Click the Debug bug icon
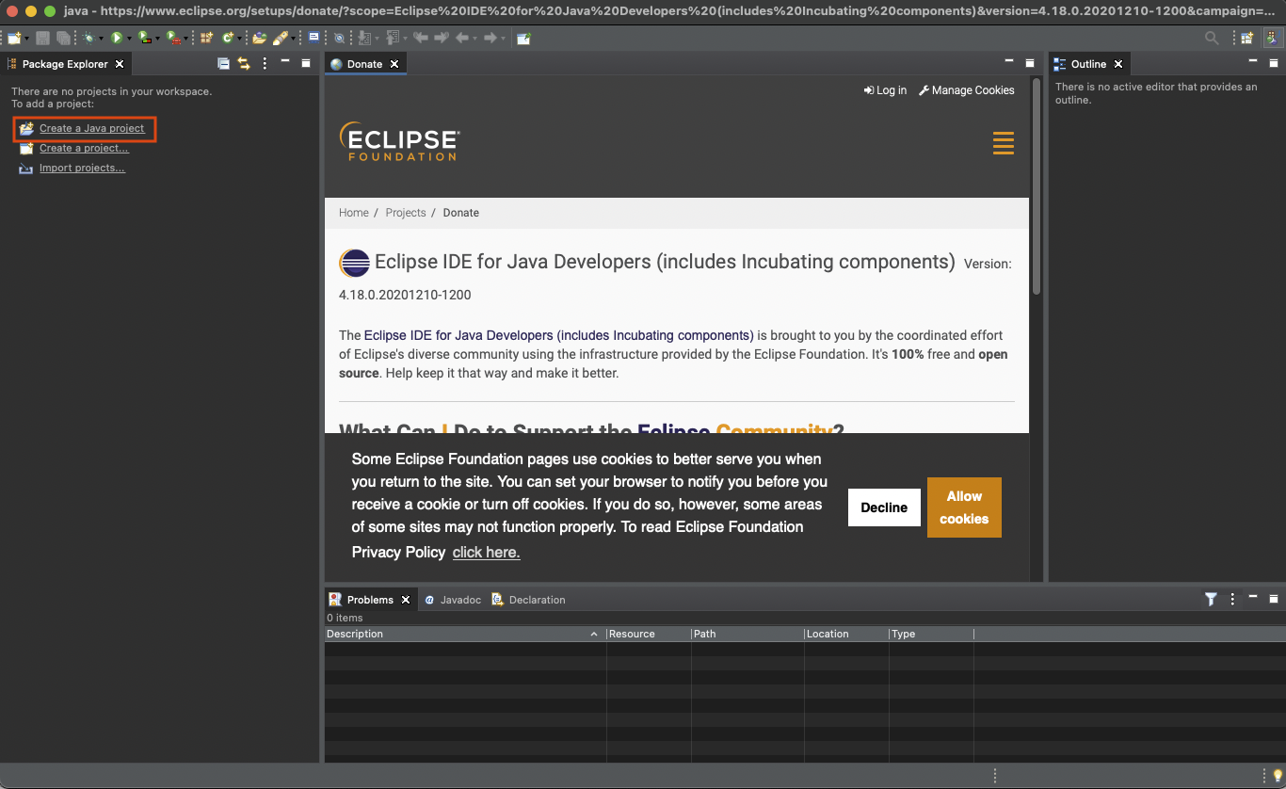Image resolution: width=1286 pixels, height=789 pixels. coord(88,39)
